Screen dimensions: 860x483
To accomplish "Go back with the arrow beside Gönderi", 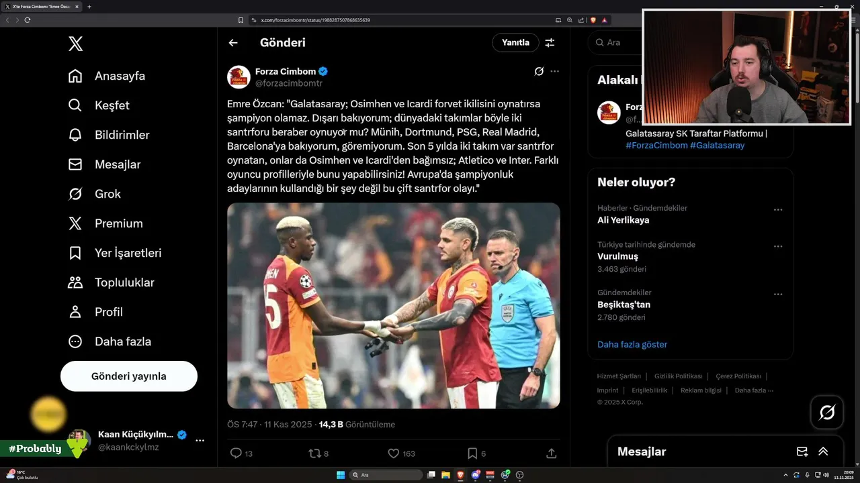I will (x=233, y=43).
